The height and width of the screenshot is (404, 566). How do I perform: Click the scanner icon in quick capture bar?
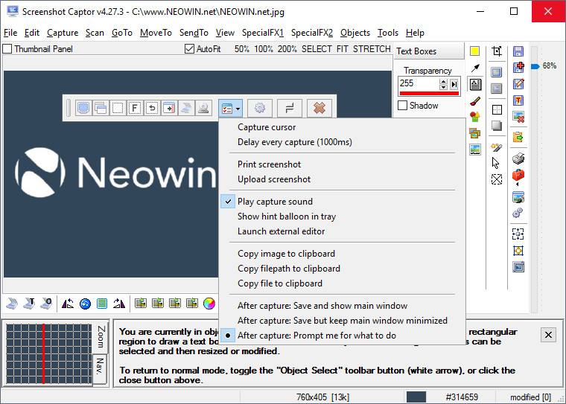(186, 108)
